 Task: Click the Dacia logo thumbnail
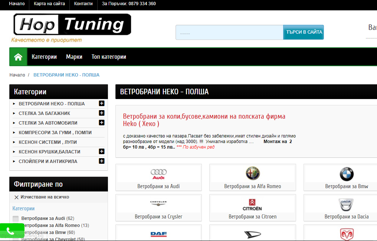click(x=346, y=204)
